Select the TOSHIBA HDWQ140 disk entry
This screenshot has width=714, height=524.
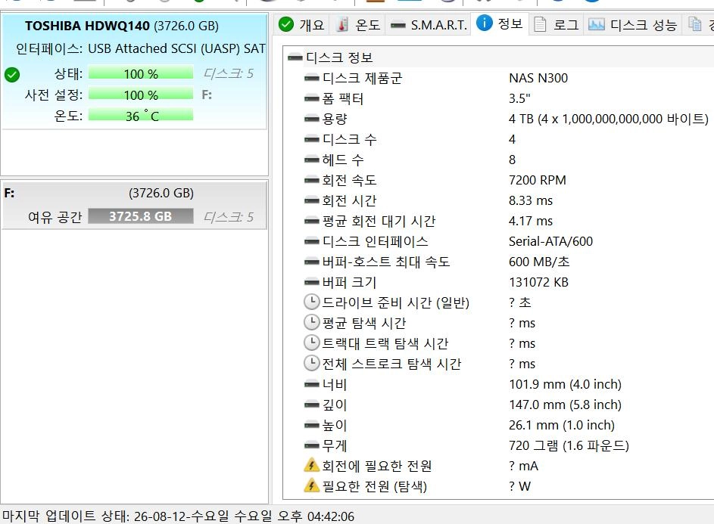click(x=134, y=71)
